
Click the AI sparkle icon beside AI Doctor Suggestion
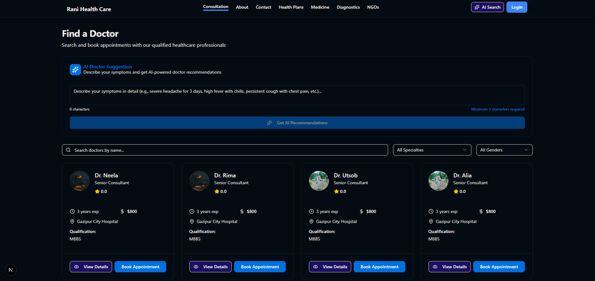75,69
